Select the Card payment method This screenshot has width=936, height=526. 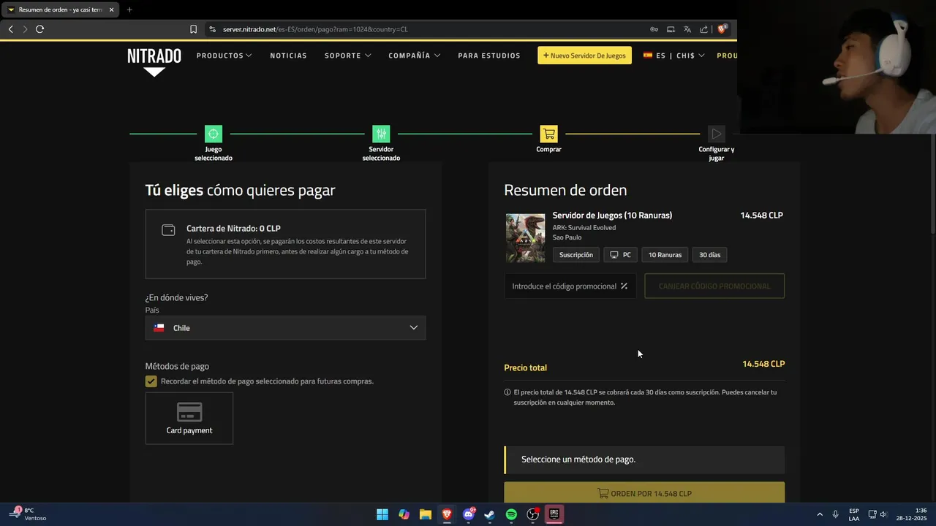(189, 418)
